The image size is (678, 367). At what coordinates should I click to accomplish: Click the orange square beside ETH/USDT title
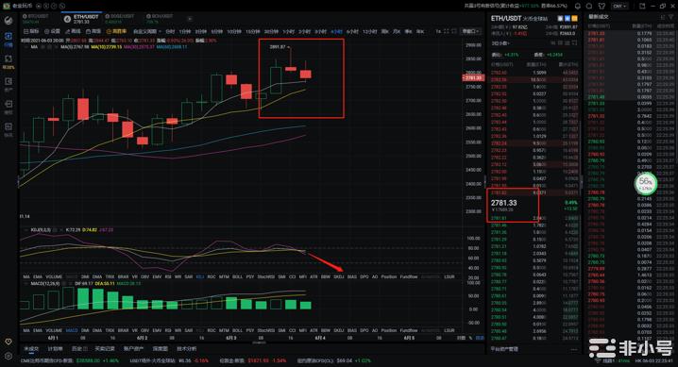point(574,19)
